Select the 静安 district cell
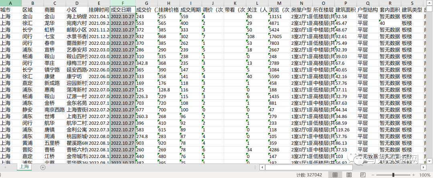Viewport: 433px width, 178px height. 32,110
